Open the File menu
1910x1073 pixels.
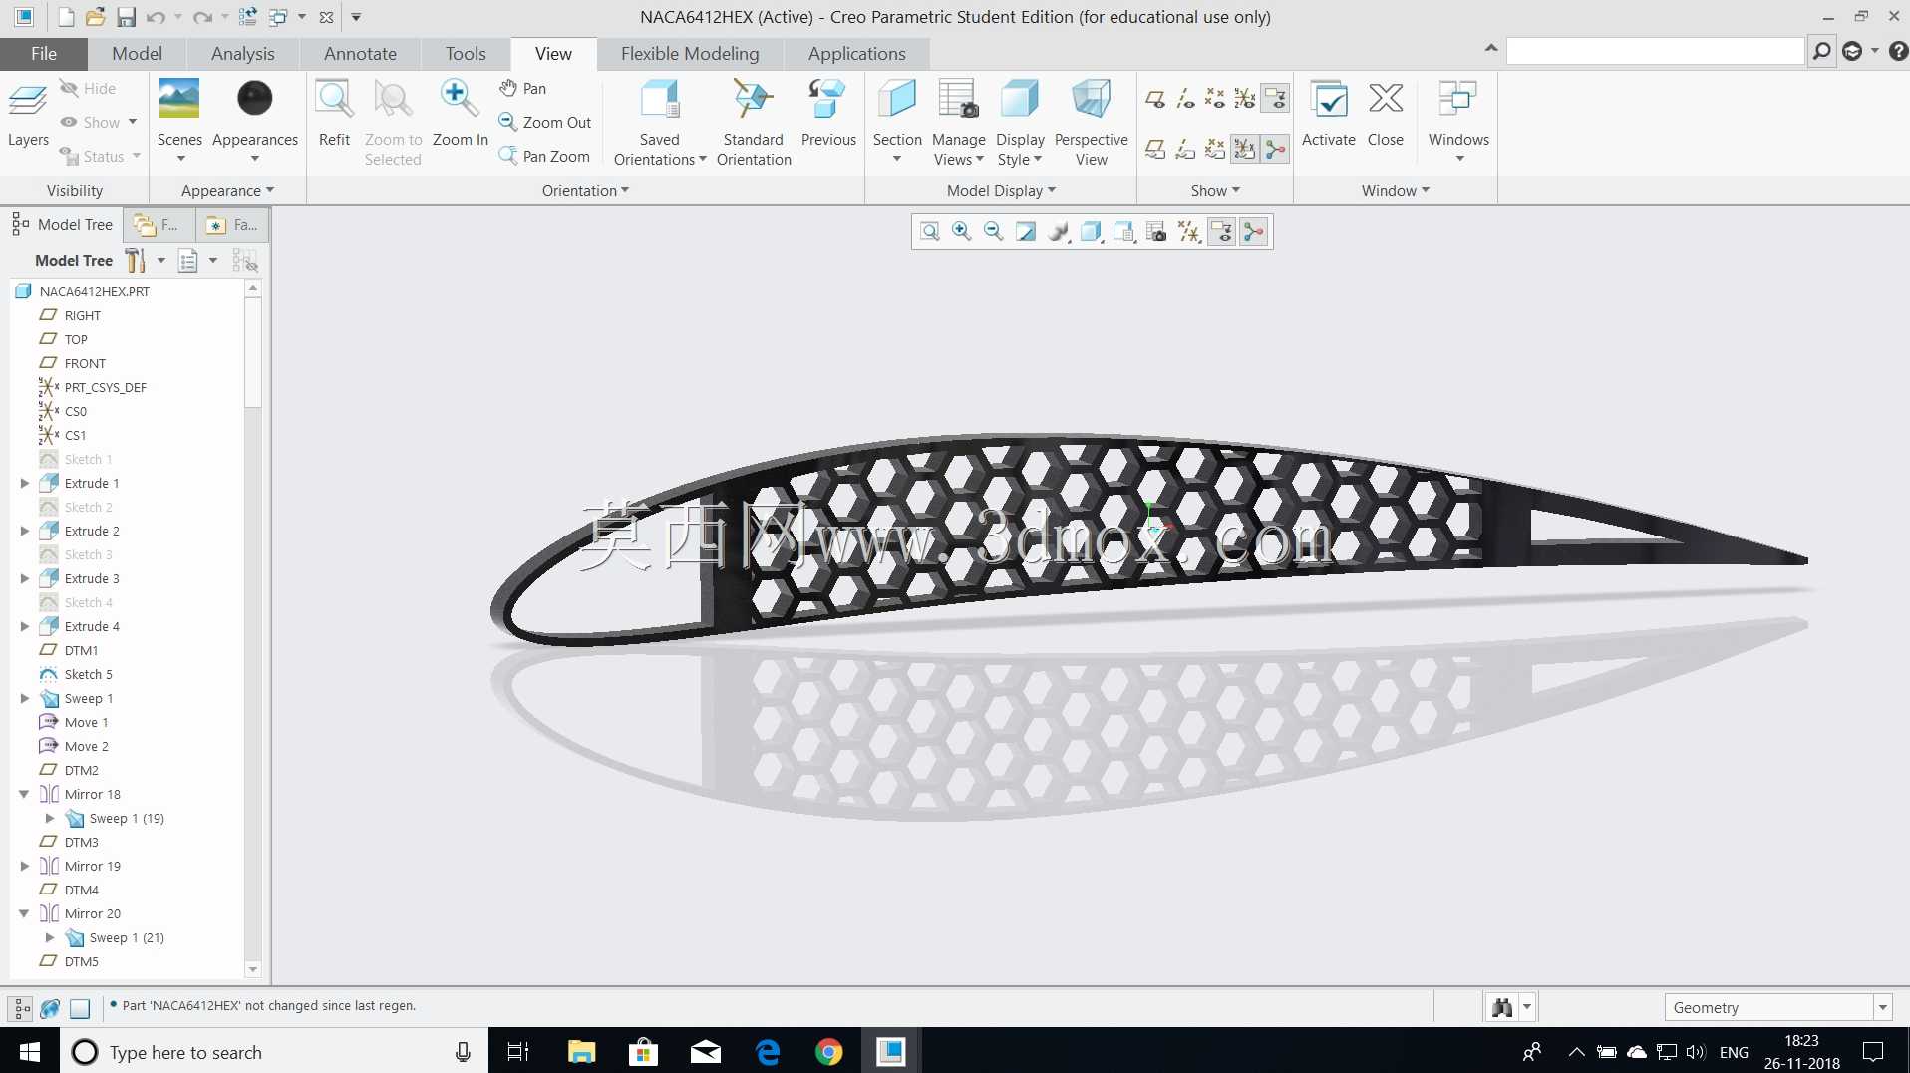tap(44, 54)
